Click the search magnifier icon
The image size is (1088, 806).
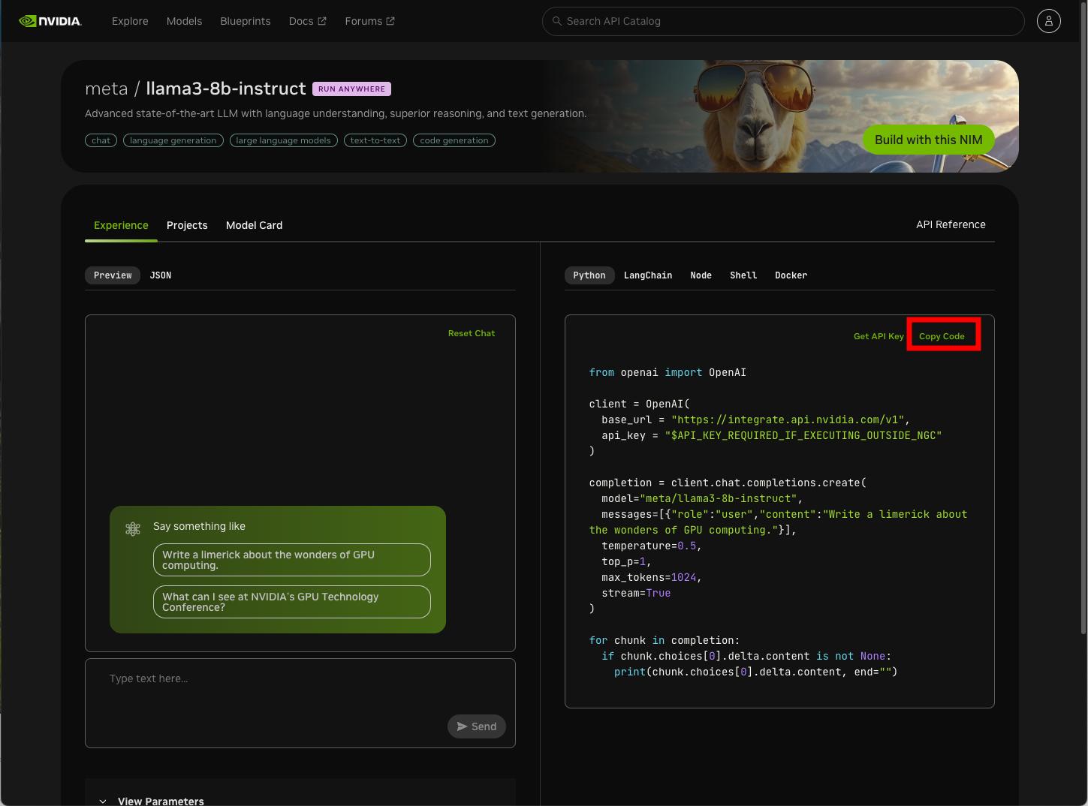click(556, 21)
